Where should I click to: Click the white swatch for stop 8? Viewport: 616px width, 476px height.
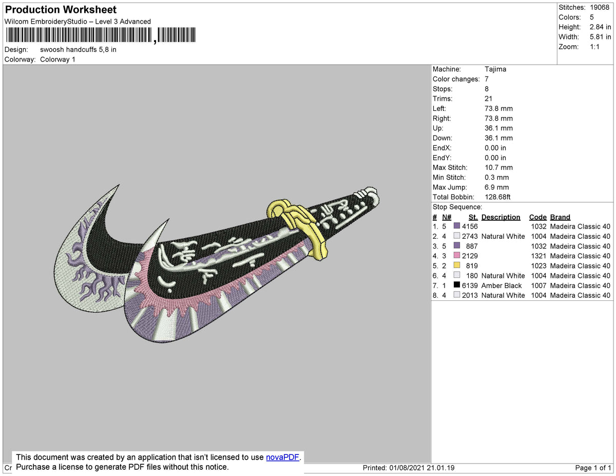(x=457, y=295)
